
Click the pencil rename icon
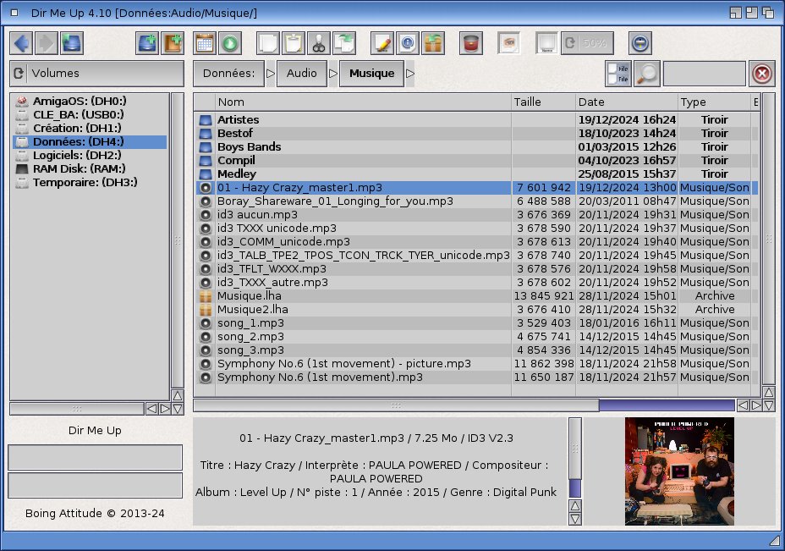[x=382, y=43]
